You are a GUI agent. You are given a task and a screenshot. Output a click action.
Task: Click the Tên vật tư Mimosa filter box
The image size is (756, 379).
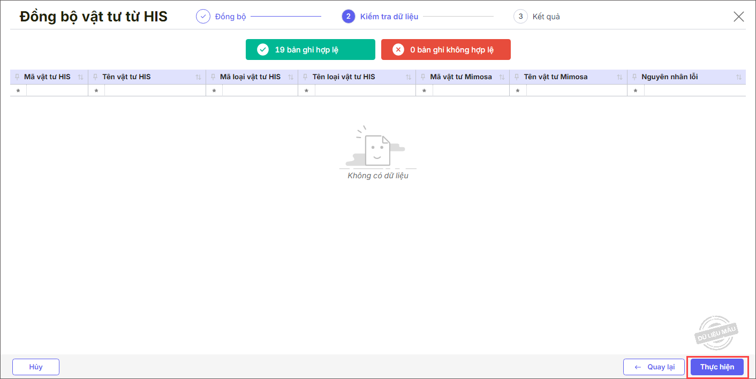[x=577, y=91]
